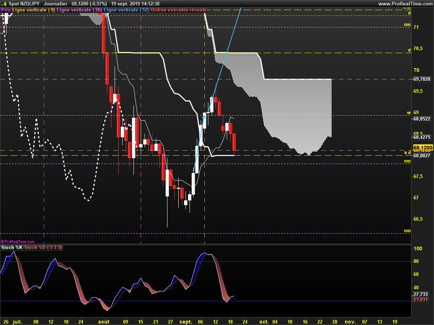Click the 80 stochastic scale label
The image size is (434, 325).
(x=416, y=261)
